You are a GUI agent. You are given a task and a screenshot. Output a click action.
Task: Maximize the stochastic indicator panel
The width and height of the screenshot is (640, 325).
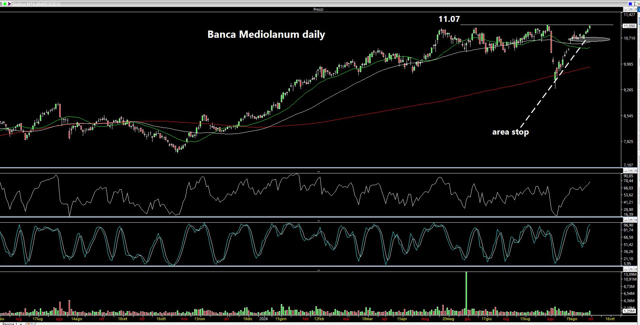(x=631, y=220)
